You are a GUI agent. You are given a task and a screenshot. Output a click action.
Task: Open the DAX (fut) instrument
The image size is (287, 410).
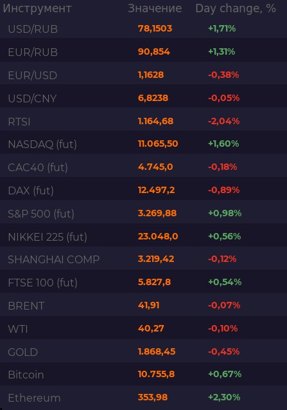coord(144,190)
